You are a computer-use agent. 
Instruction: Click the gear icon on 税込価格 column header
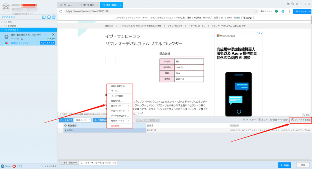tap(66, 126)
